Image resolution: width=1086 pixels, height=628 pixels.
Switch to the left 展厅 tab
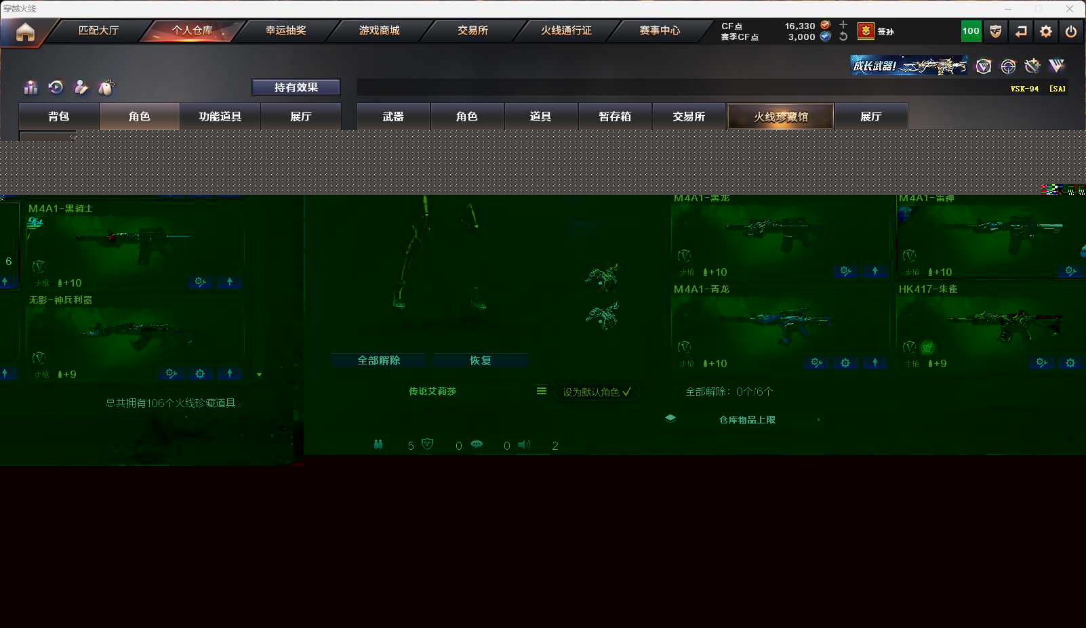[x=301, y=117]
